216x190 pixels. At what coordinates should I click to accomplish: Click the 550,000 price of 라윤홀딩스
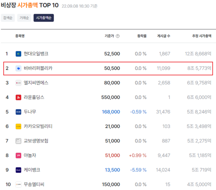coord(111,97)
